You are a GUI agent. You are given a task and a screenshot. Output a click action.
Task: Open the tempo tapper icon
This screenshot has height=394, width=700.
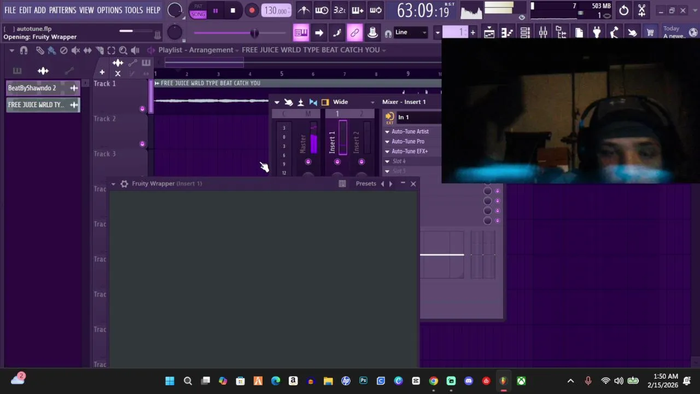(x=614, y=33)
